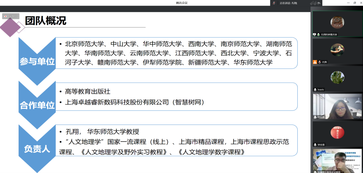
Task: Select the bottom participant's video tile
Action: [x=337, y=160]
